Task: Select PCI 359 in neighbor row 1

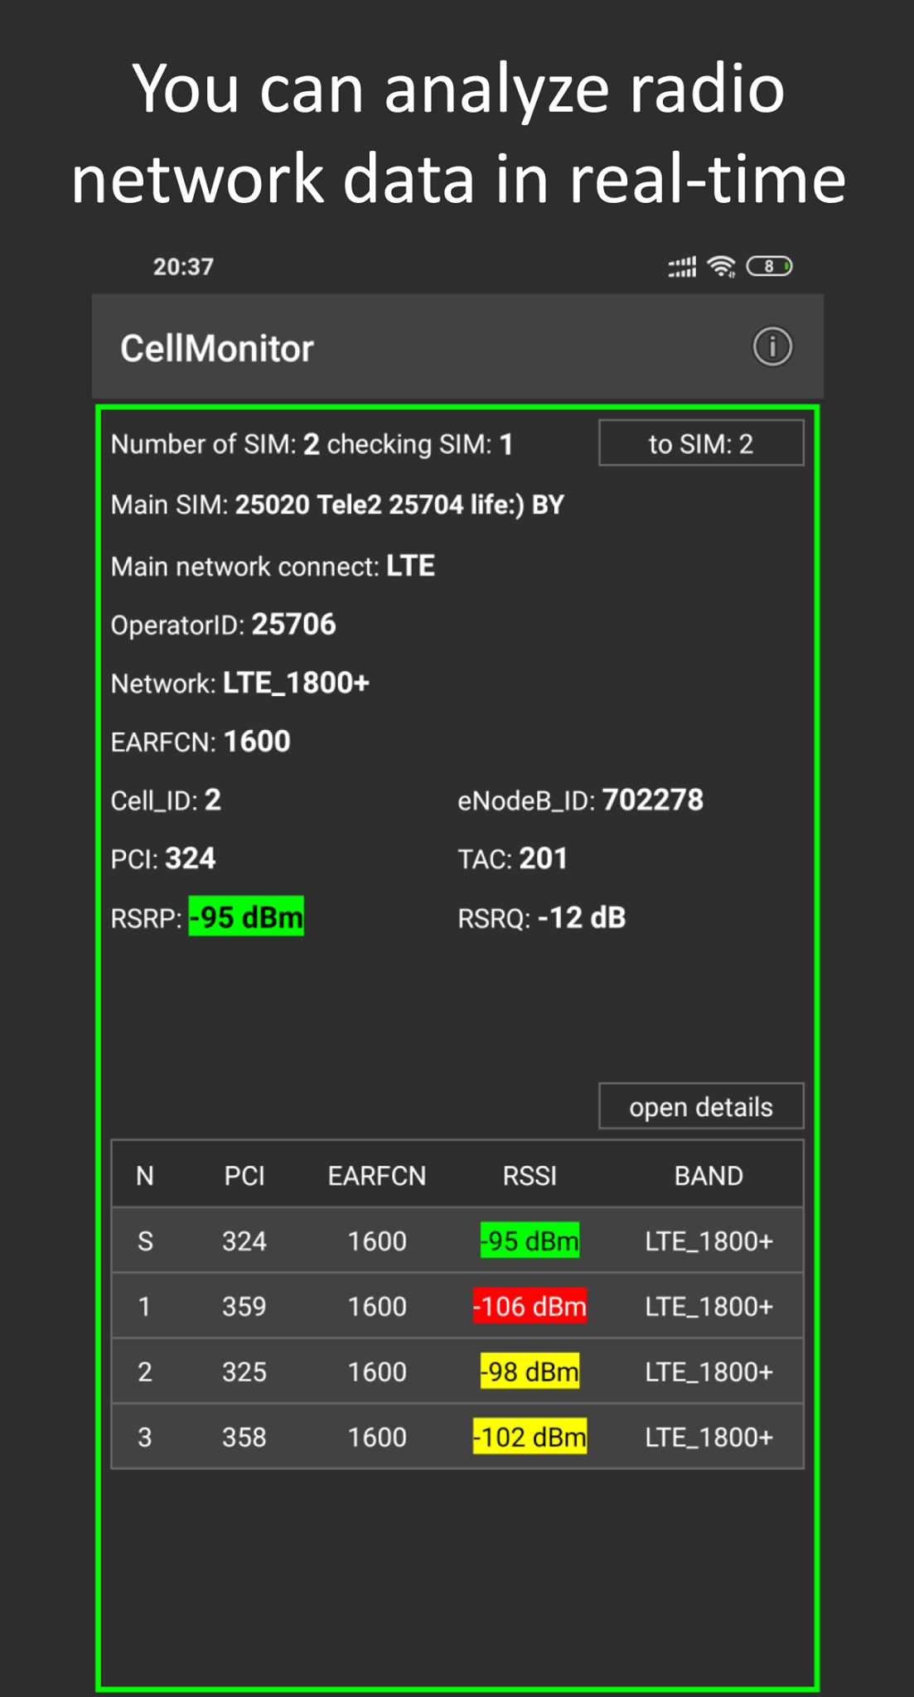Action: click(244, 1306)
